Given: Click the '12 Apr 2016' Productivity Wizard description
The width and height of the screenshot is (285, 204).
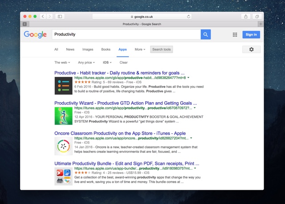Looking at the screenshot, I should [139, 119].
